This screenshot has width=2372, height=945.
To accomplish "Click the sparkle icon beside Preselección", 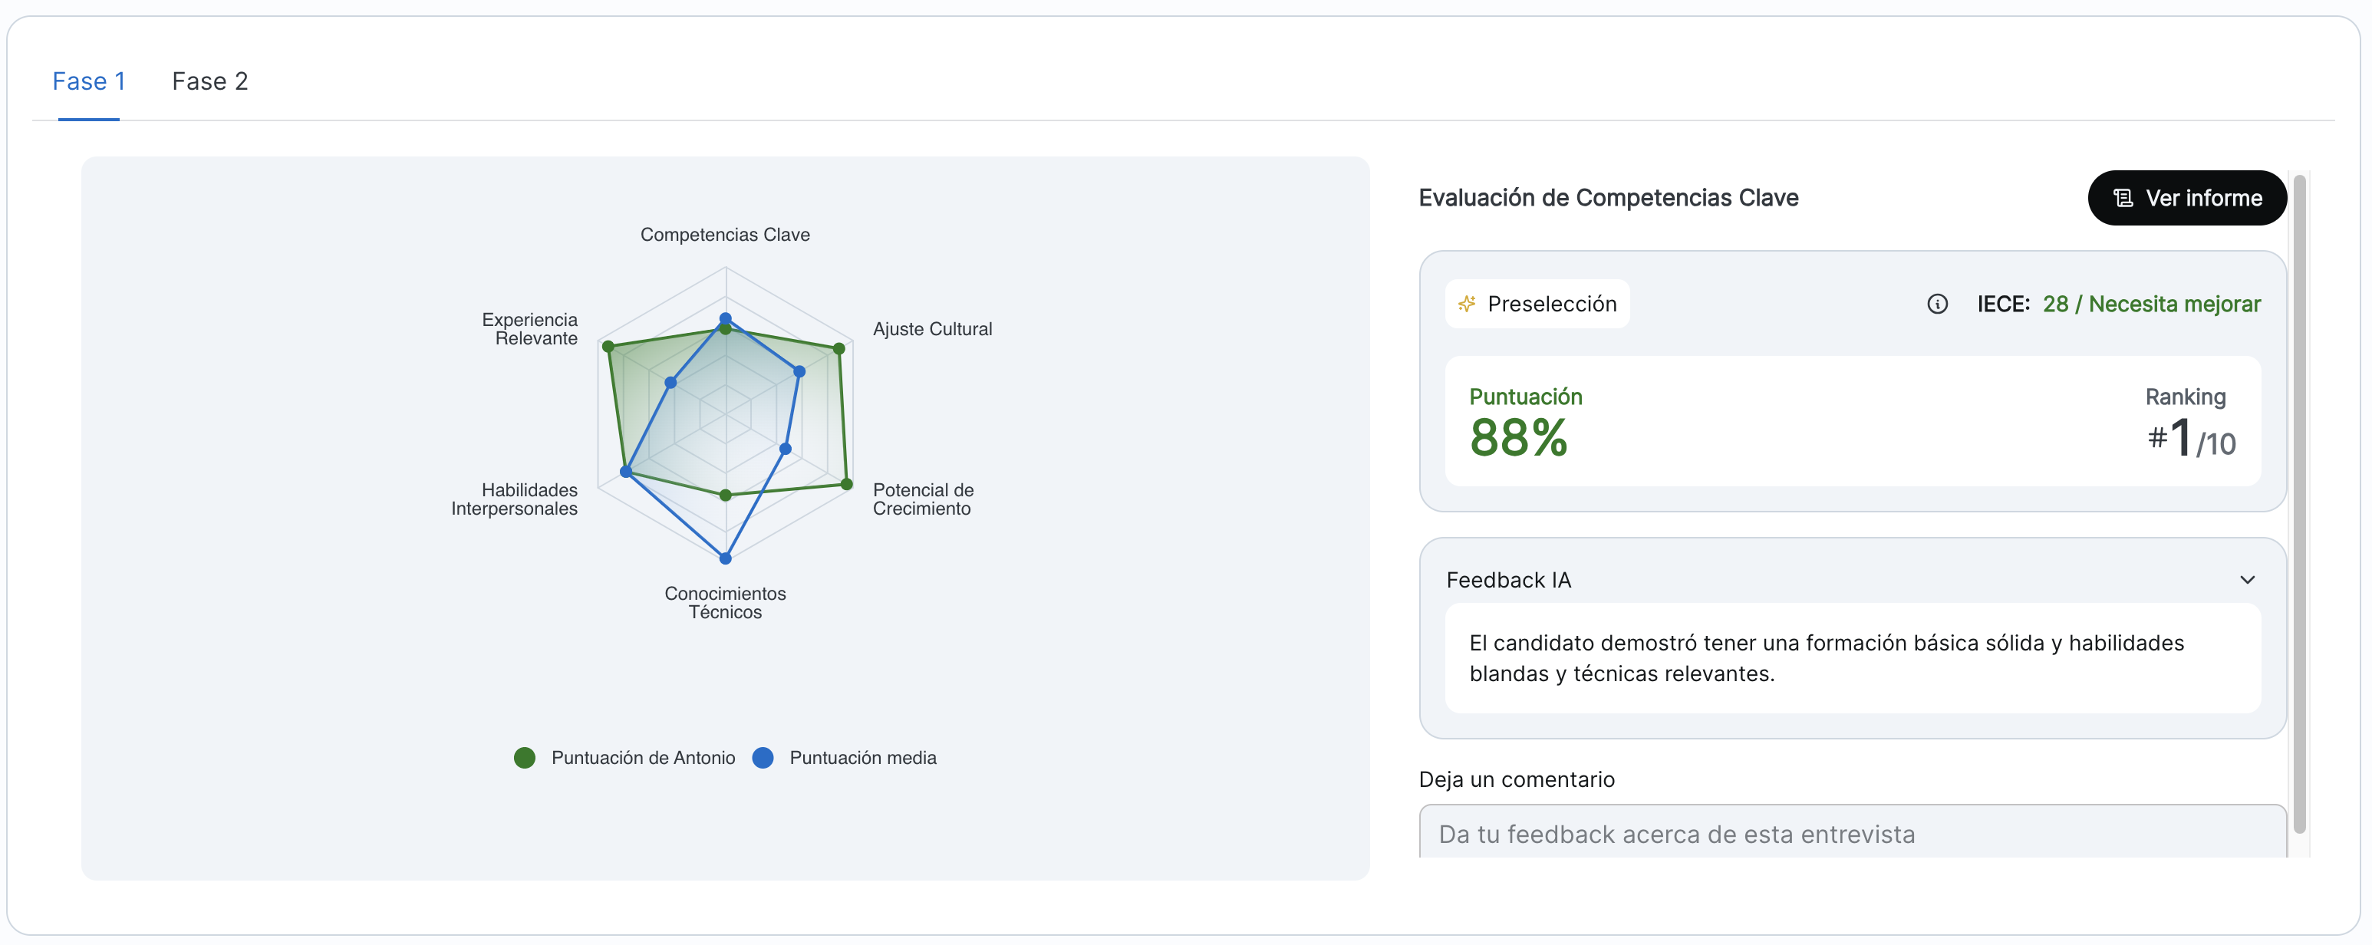I will tap(1467, 304).
